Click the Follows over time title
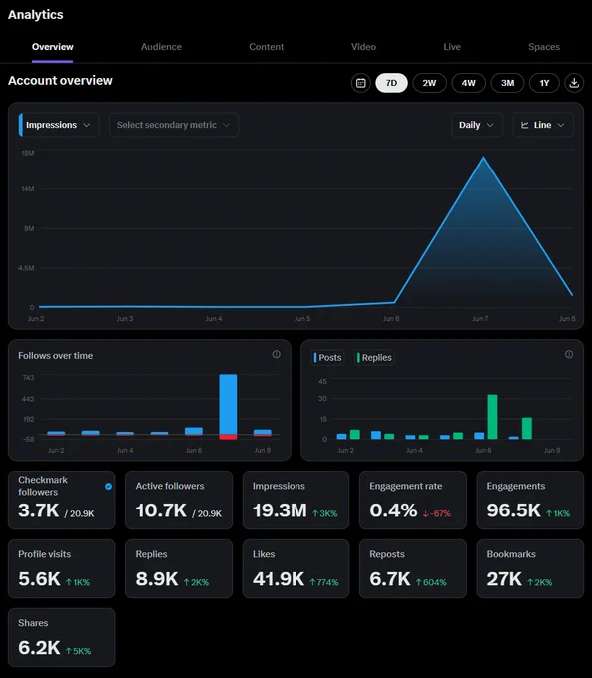 56,355
